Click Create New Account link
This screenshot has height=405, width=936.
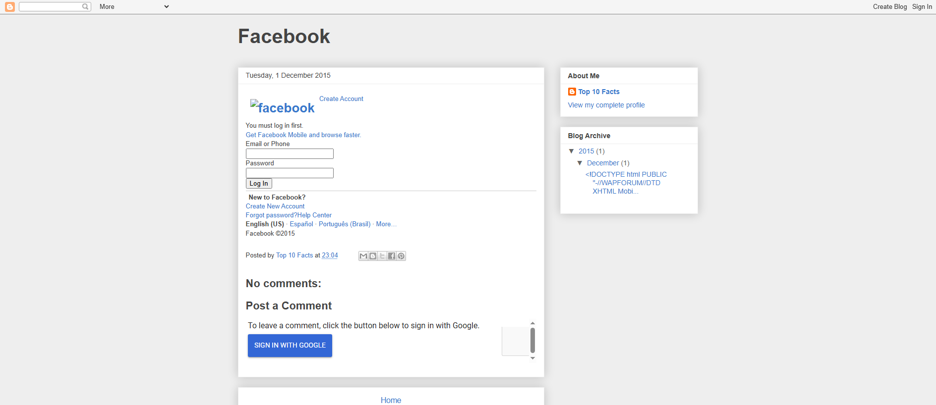[275, 206]
